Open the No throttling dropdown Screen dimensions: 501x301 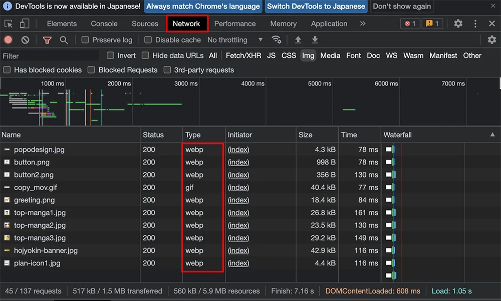(234, 40)
